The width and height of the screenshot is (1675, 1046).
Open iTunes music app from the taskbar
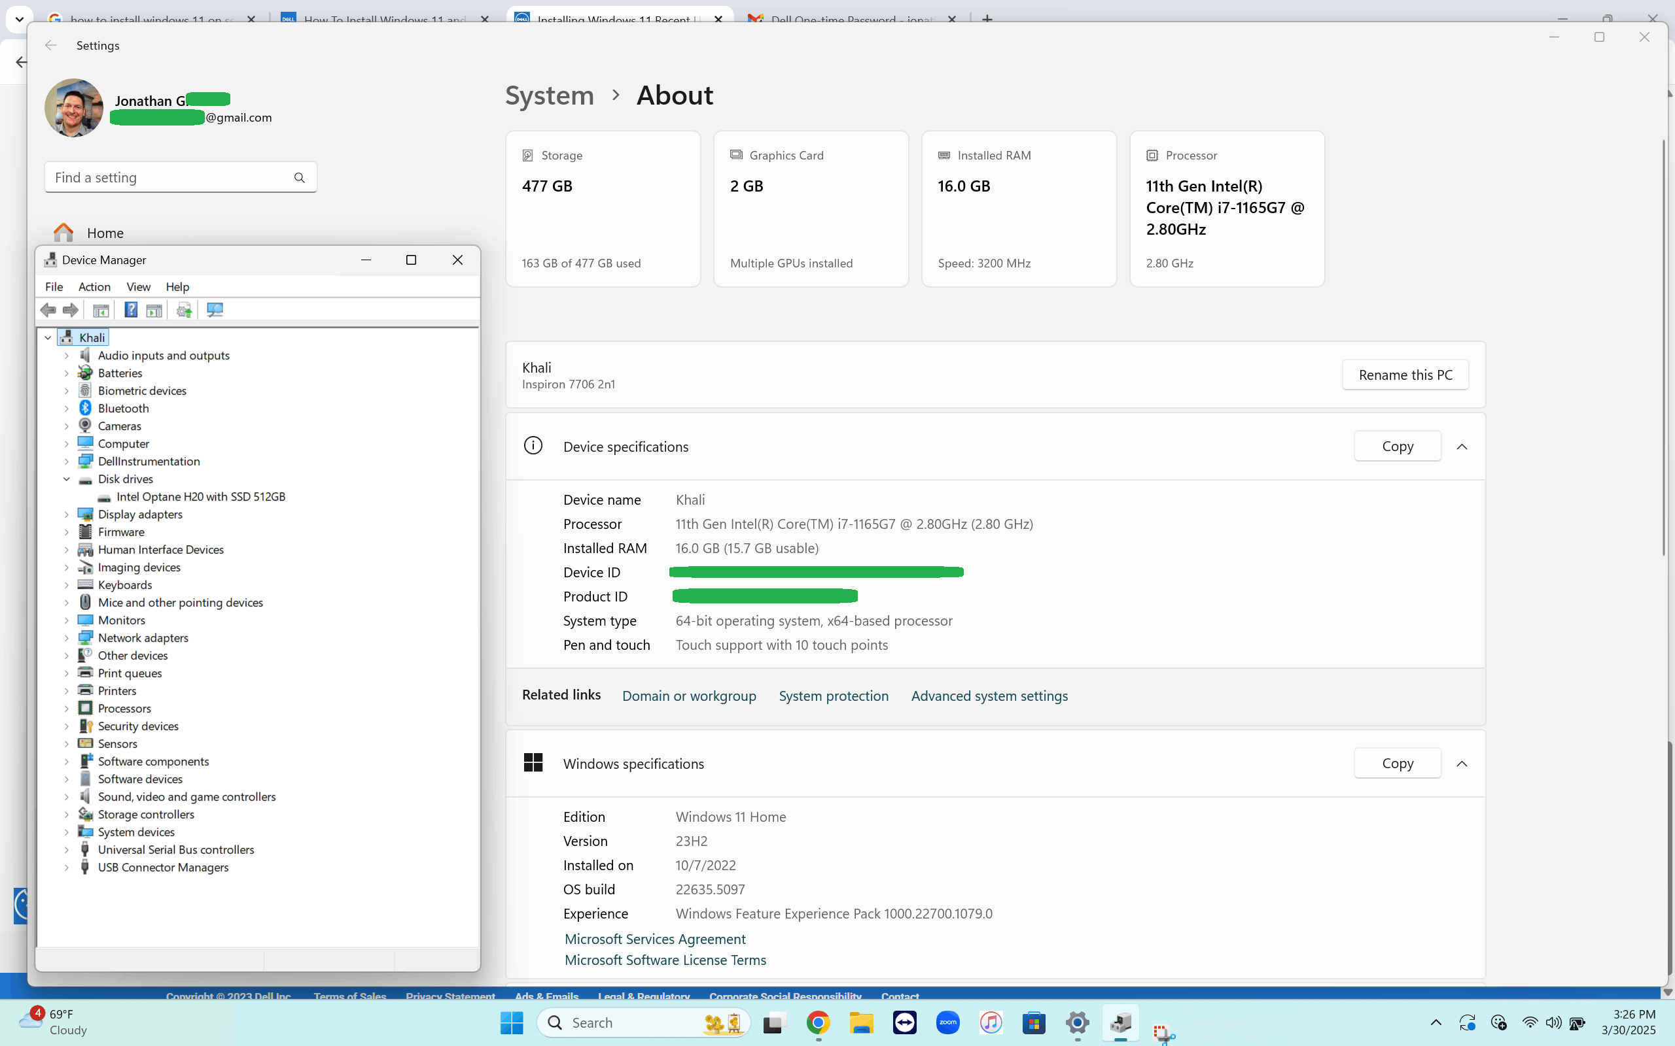click(991, 1022)
